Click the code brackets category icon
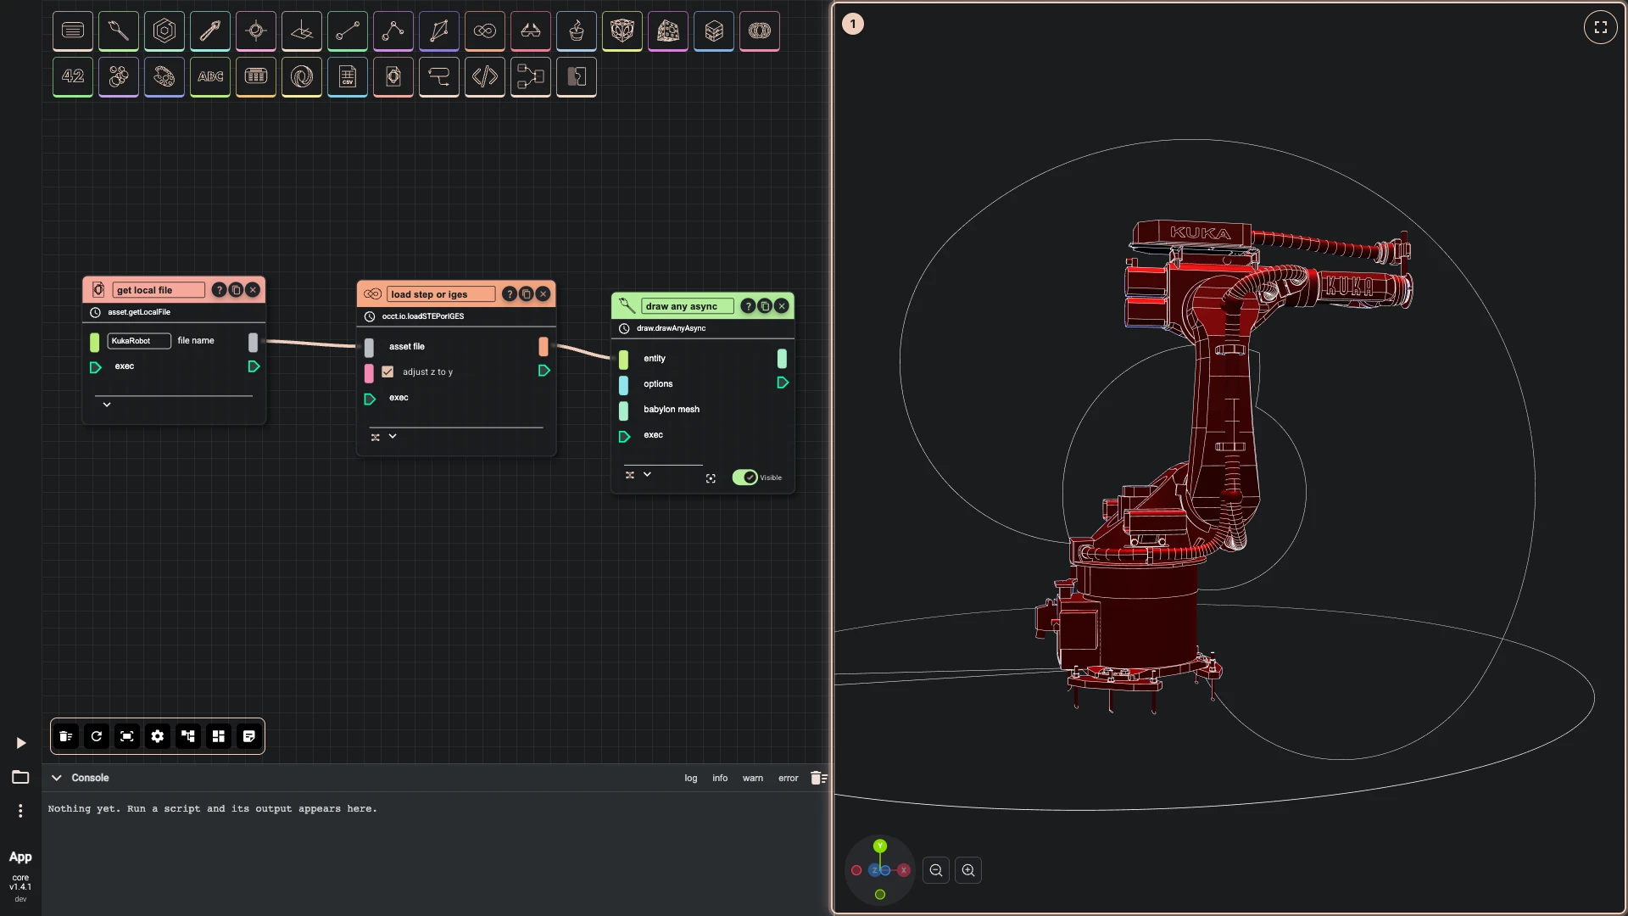The height and width of the screenshot is (916, 1628). click(x=485, y=76)
